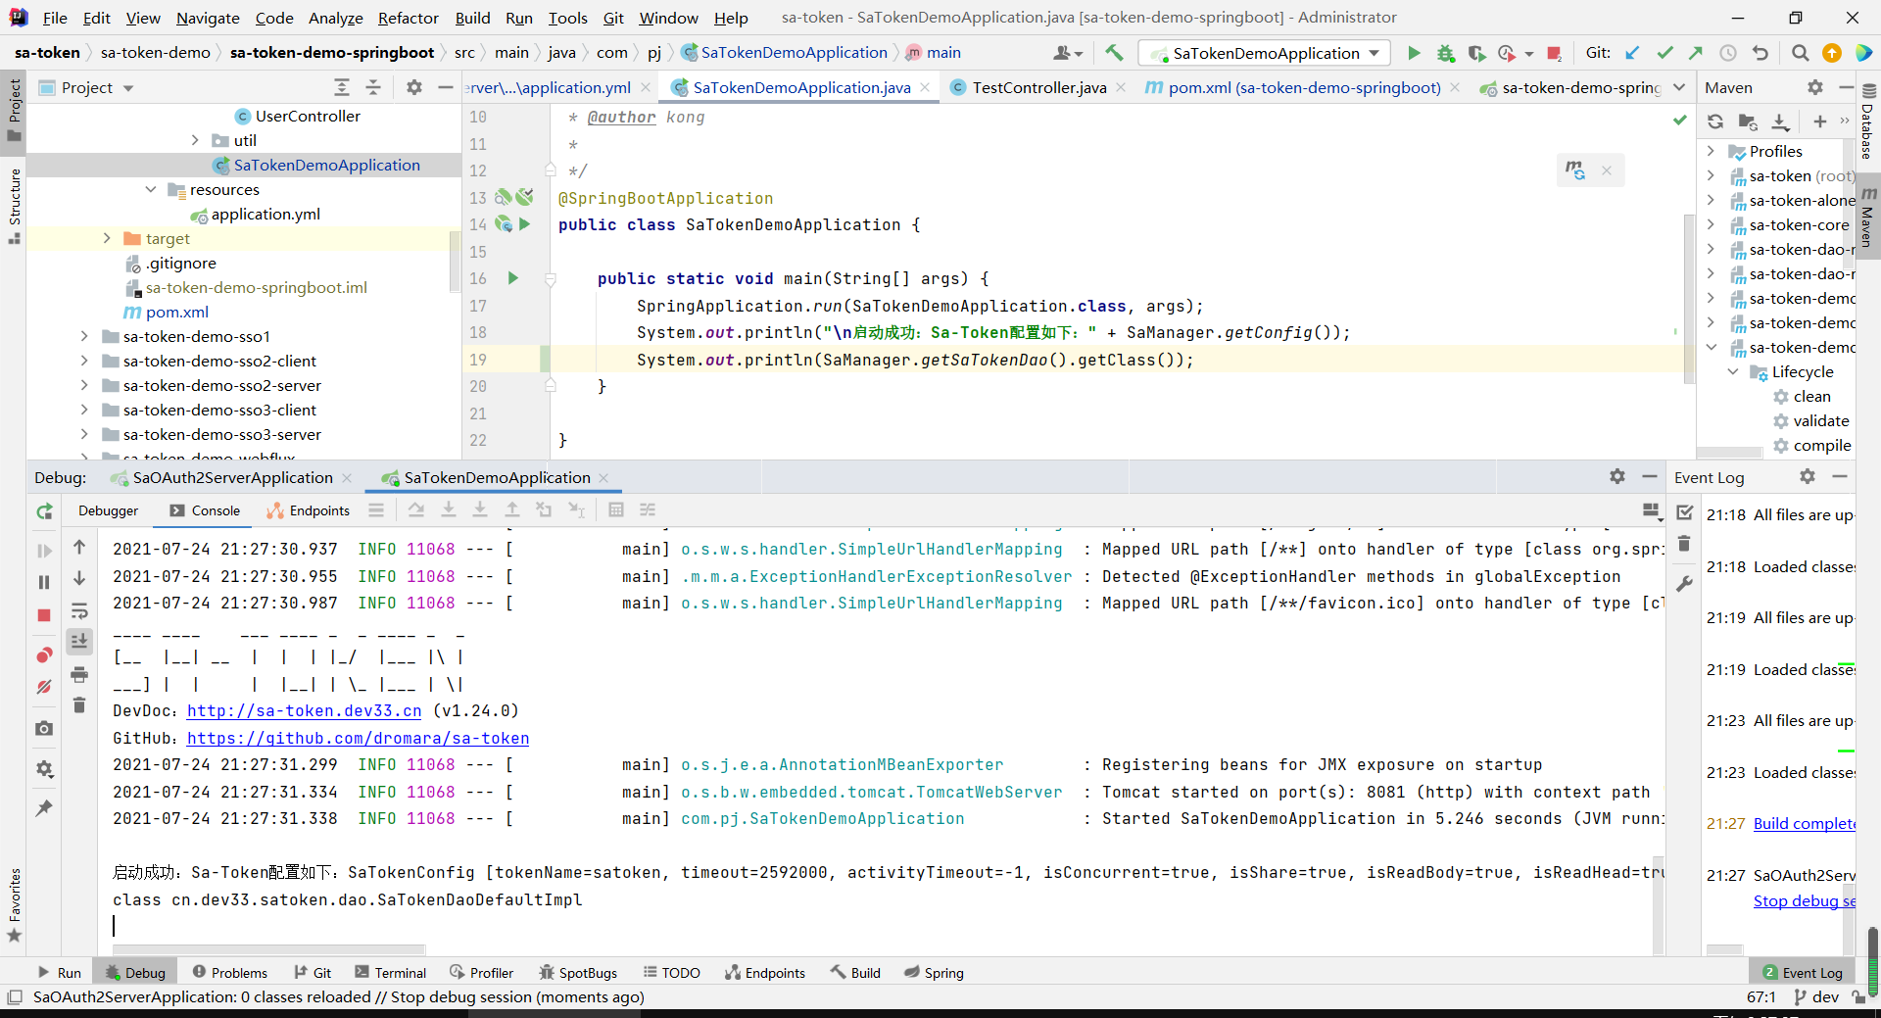Run the Maven compile lifecycle goal
This screenshot has height=1018, width=1881.
(1822, 445)
